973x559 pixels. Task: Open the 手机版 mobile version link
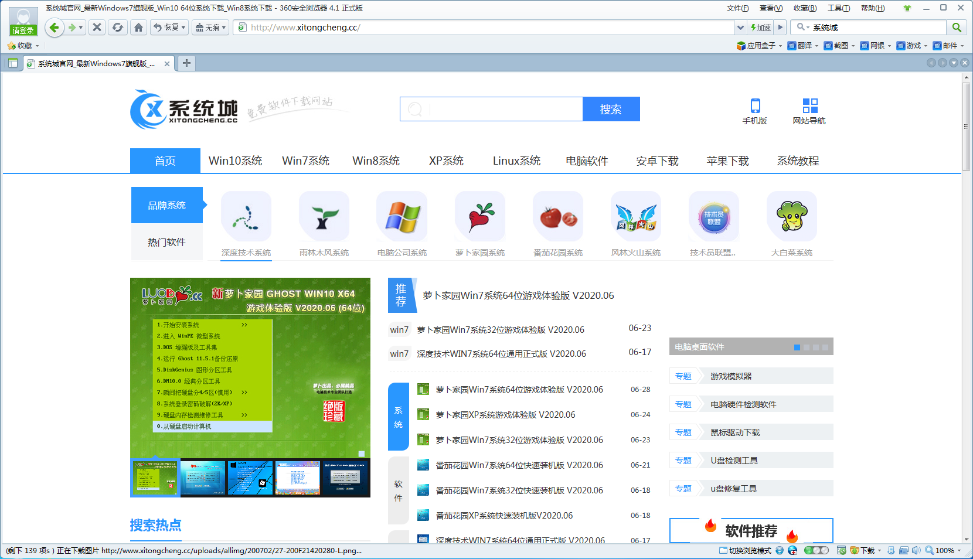[x=755, y=111]
